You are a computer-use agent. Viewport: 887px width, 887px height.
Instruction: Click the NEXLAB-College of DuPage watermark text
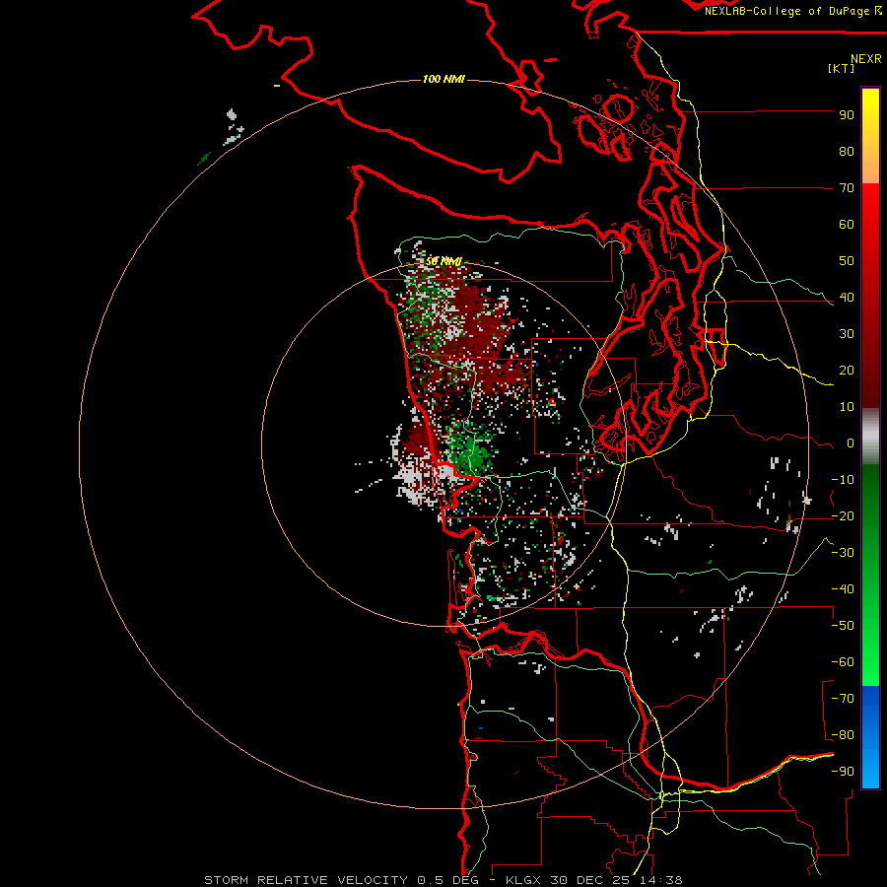[x=787, y=11]
